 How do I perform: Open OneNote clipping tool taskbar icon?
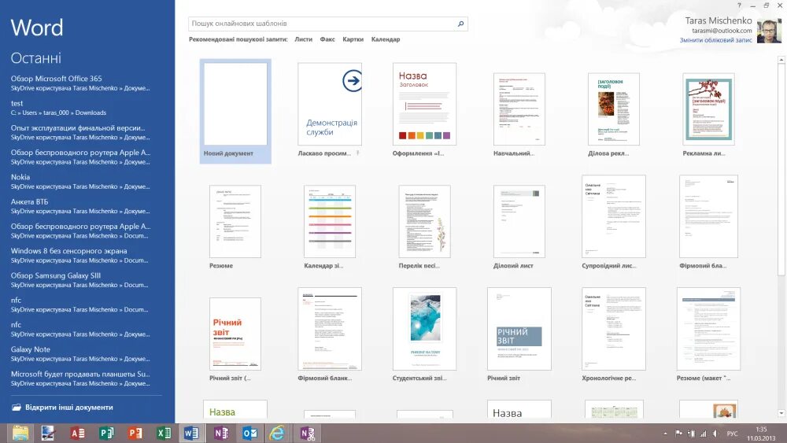(x=307, y=433)
